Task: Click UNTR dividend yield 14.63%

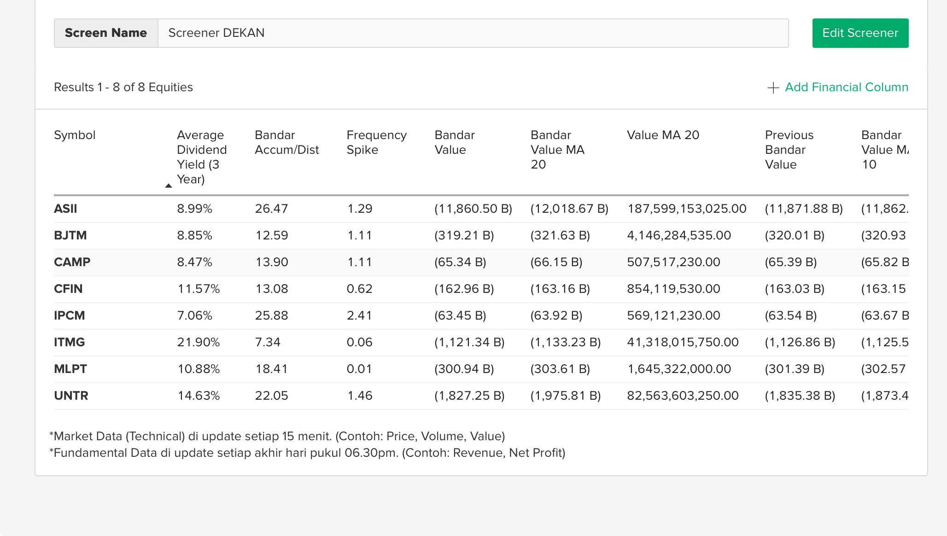Action: (199, 396)
